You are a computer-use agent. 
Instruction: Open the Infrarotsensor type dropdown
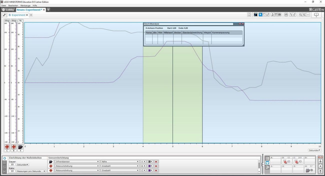(77, 162)
